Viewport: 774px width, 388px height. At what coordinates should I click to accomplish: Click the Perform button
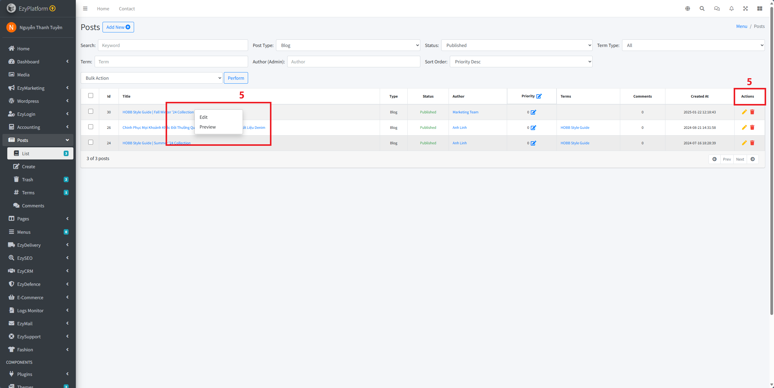tap(236, 78)
